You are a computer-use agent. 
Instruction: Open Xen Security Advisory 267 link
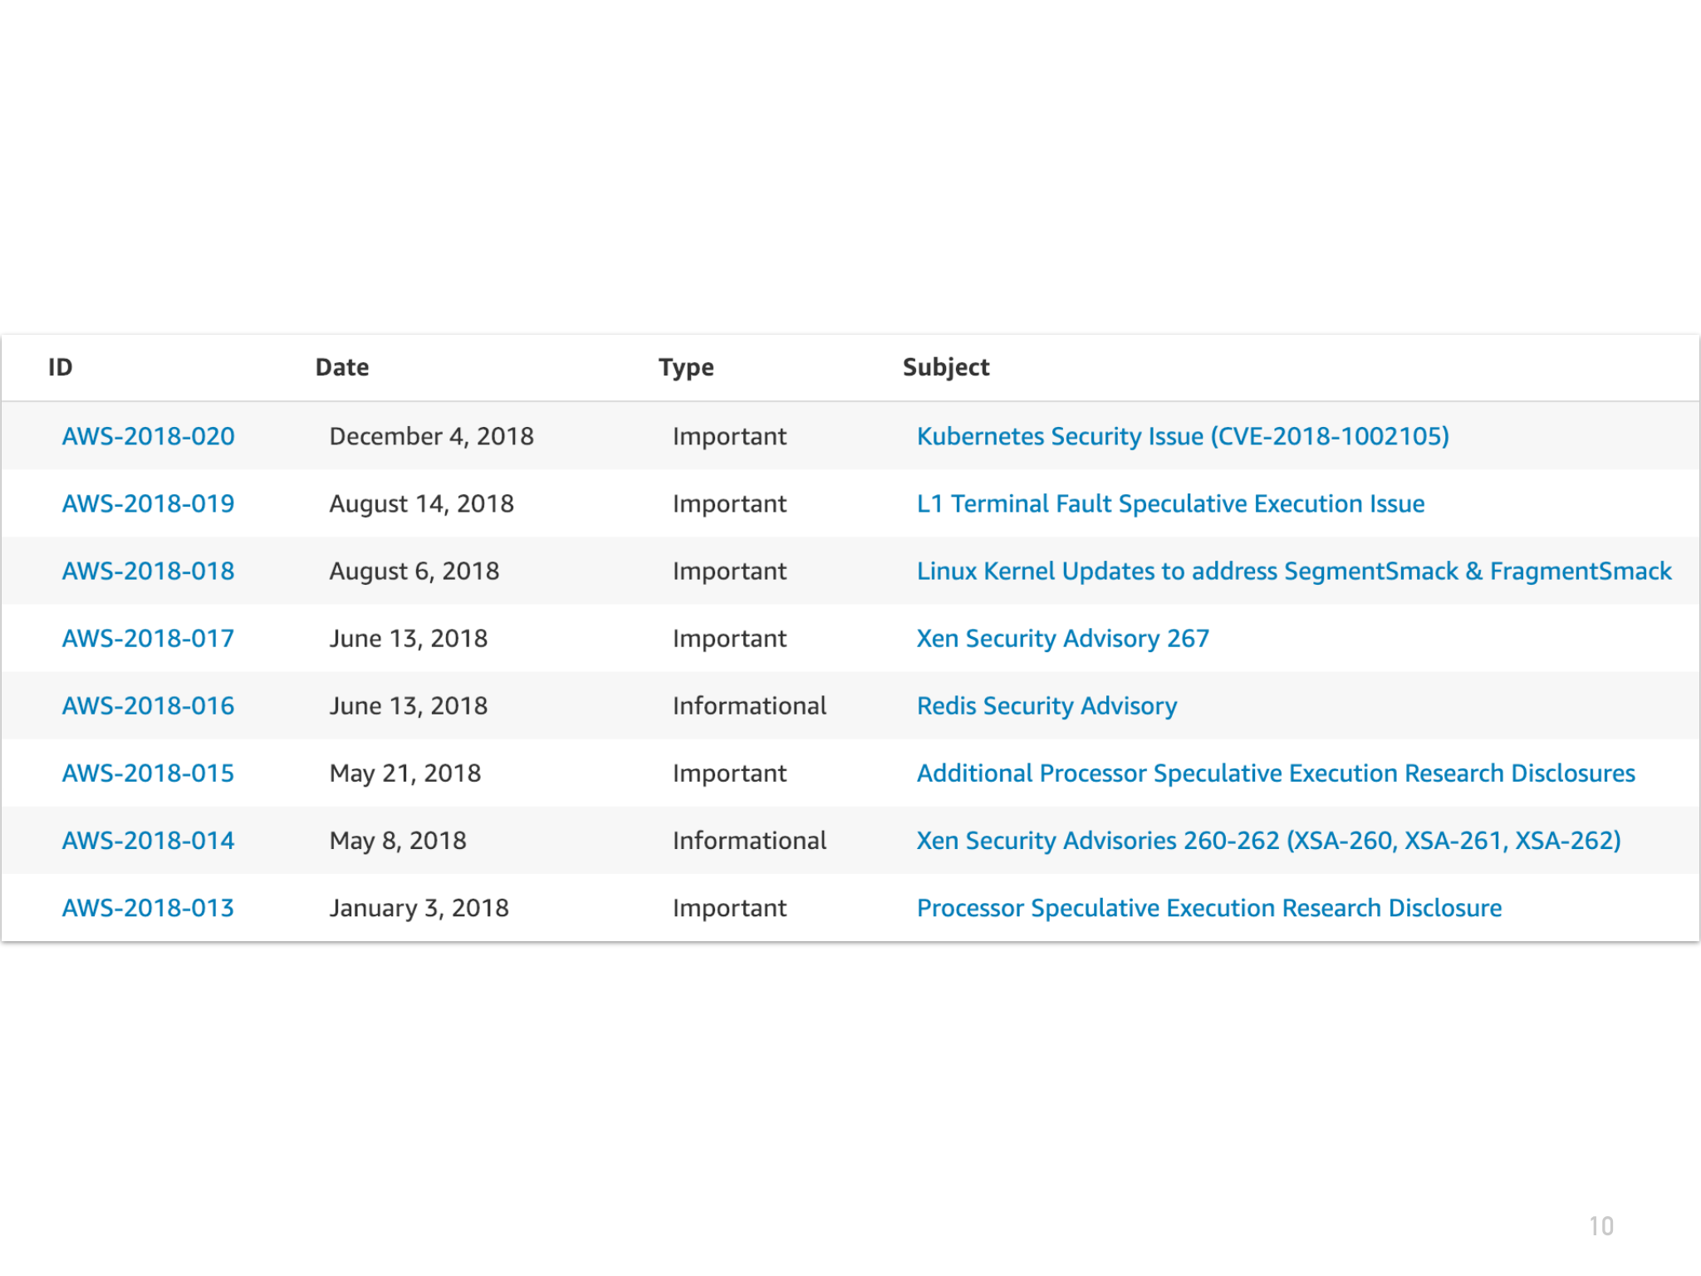pos(1062,638)
